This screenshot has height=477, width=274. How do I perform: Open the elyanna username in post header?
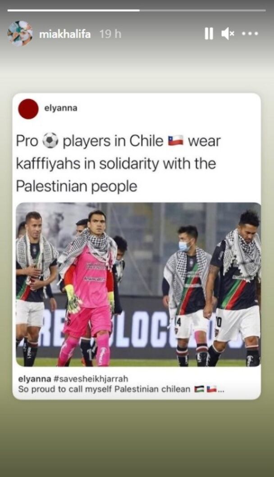[61, 108]
